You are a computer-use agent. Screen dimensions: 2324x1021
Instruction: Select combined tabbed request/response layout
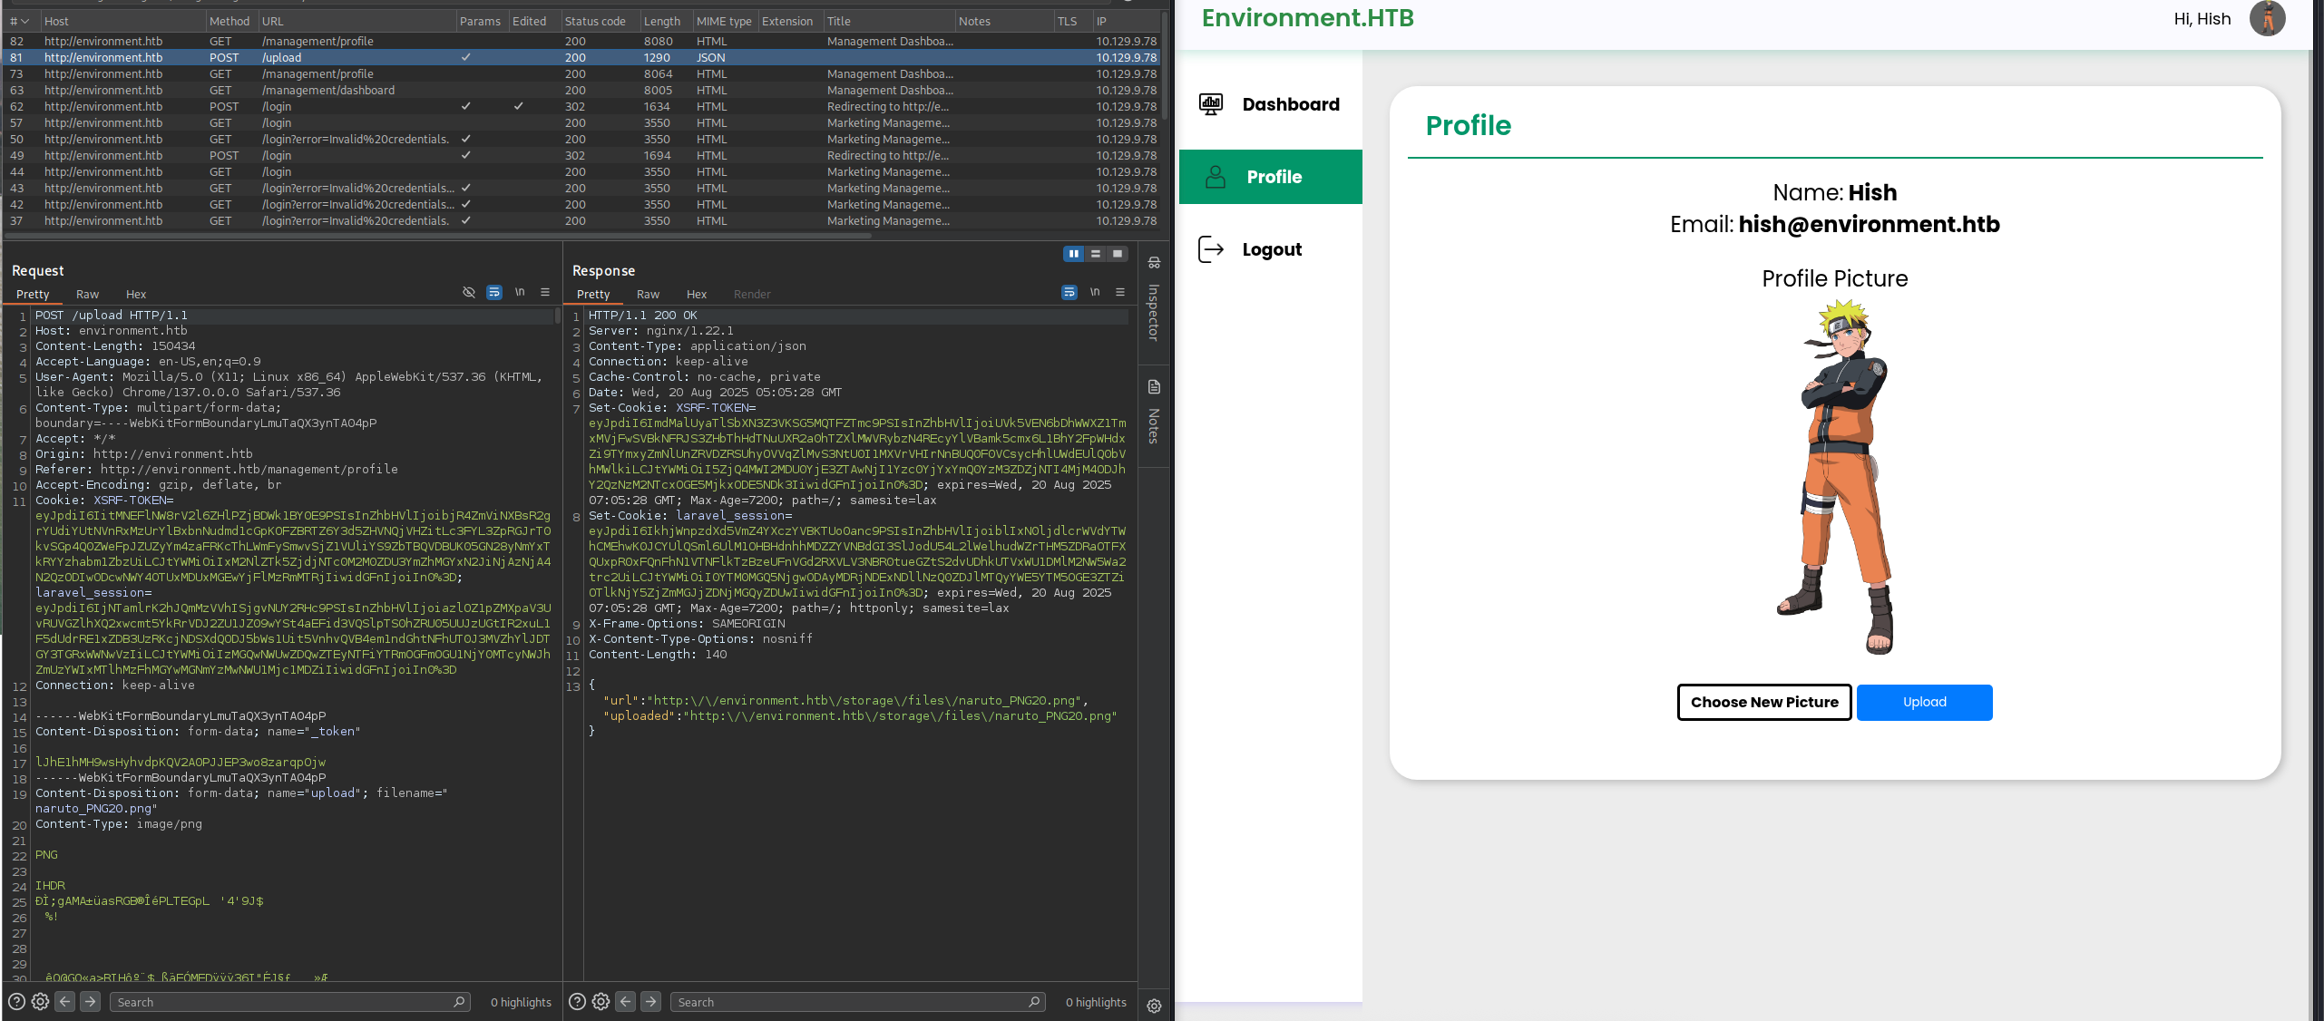[1118, 254]
